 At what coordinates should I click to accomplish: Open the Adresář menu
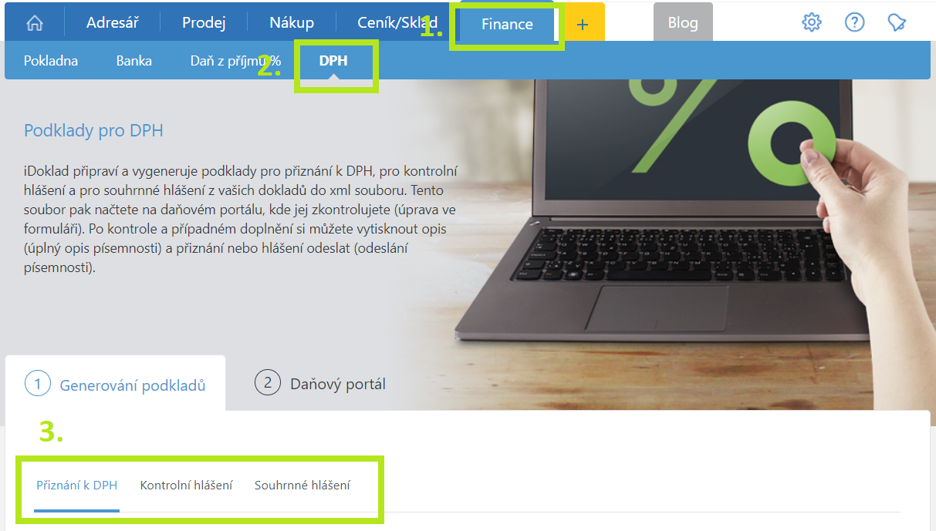[113, 23]
